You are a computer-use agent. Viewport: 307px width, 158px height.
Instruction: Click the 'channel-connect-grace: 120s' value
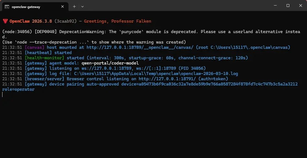212,58
